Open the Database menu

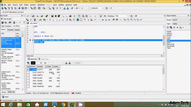point(41,5)
